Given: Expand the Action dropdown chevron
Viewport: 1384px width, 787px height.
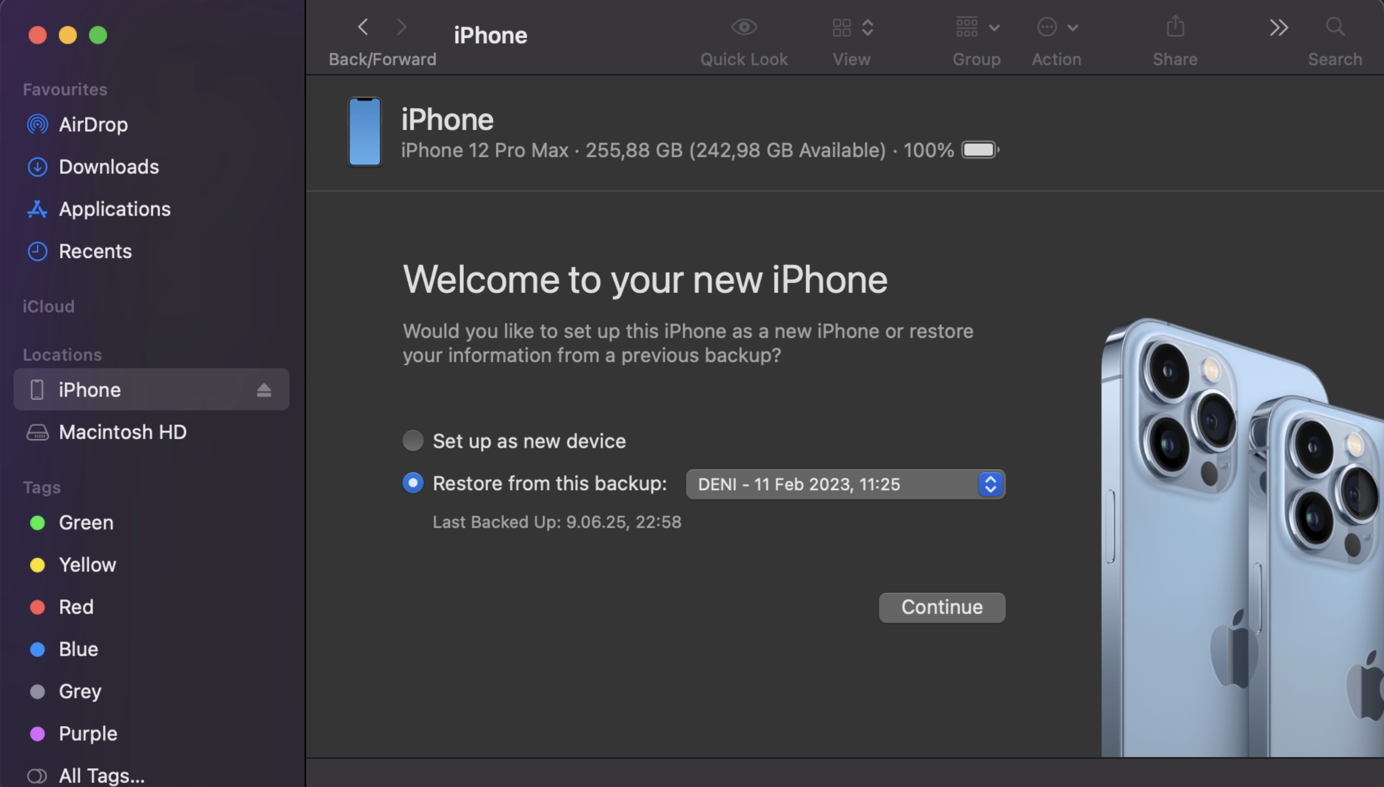Looking at the screenshot, I should pos(1073,27).
